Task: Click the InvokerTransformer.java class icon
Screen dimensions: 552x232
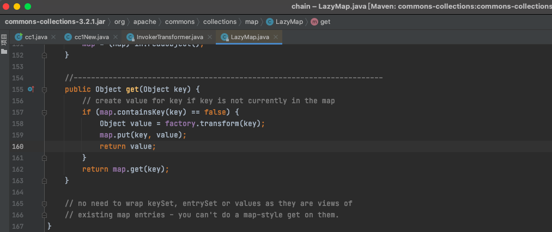Action: pyautogui.click(x=130, y=37)
